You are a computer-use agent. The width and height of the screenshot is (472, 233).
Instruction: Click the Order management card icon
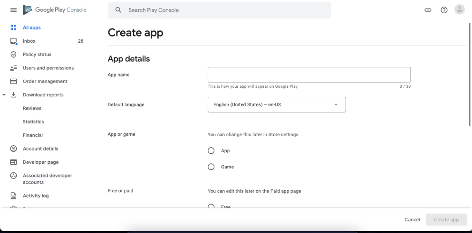tap(13, 82)
